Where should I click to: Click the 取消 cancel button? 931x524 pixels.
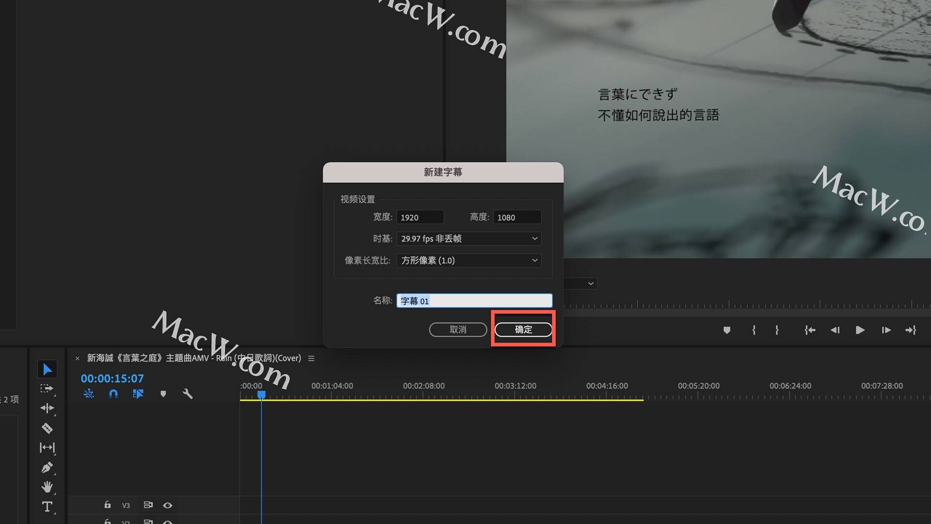tap(458, 329)
